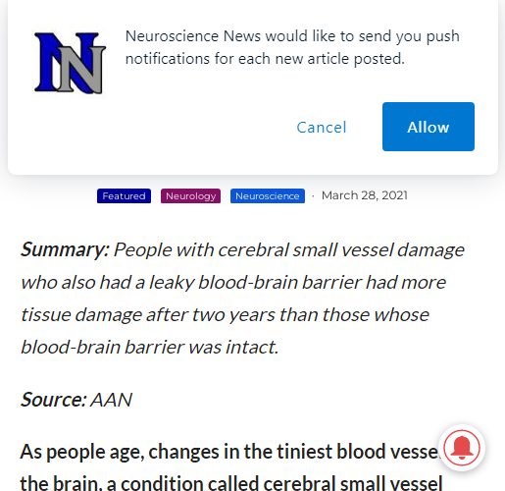Open the Featured category tag

(124, 195)
